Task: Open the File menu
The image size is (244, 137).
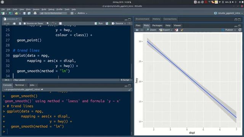Action: tap(3, 10)
